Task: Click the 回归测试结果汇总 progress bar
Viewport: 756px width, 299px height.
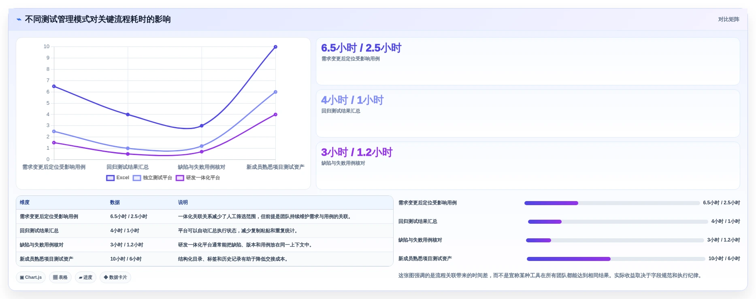Action: tap(618, 222)
